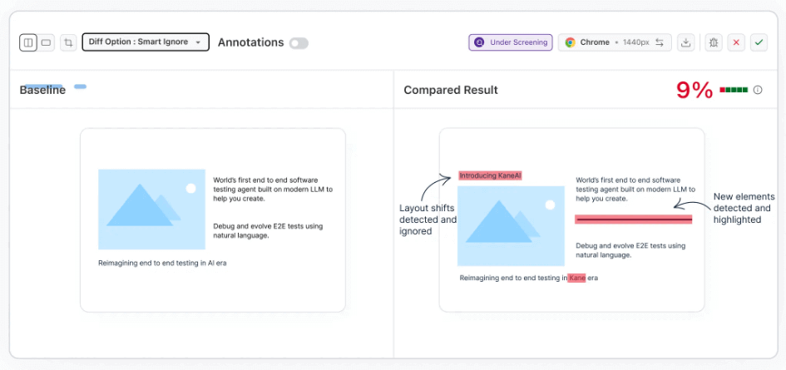786x370 pixels.
Task: Approve the screenshot with green checkmark
Action: [x=759, y=42]
